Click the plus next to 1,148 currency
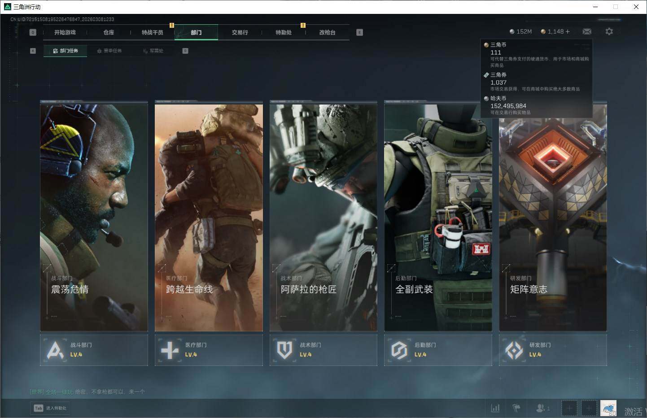 568,31
